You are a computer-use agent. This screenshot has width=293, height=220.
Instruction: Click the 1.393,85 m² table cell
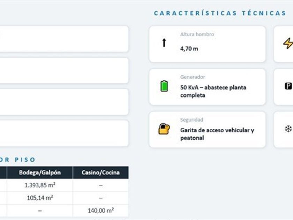(x=40, y=185)
